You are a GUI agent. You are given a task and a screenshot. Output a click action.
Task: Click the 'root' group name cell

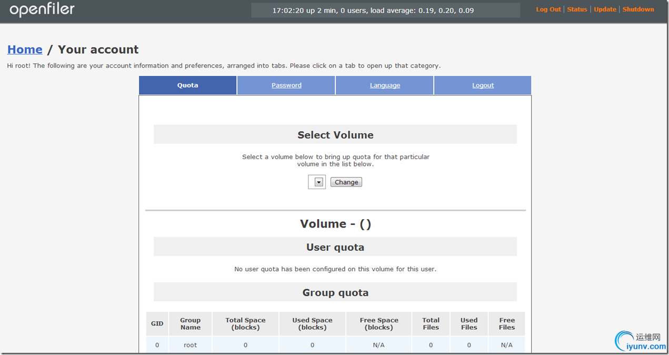pos(191,345)
